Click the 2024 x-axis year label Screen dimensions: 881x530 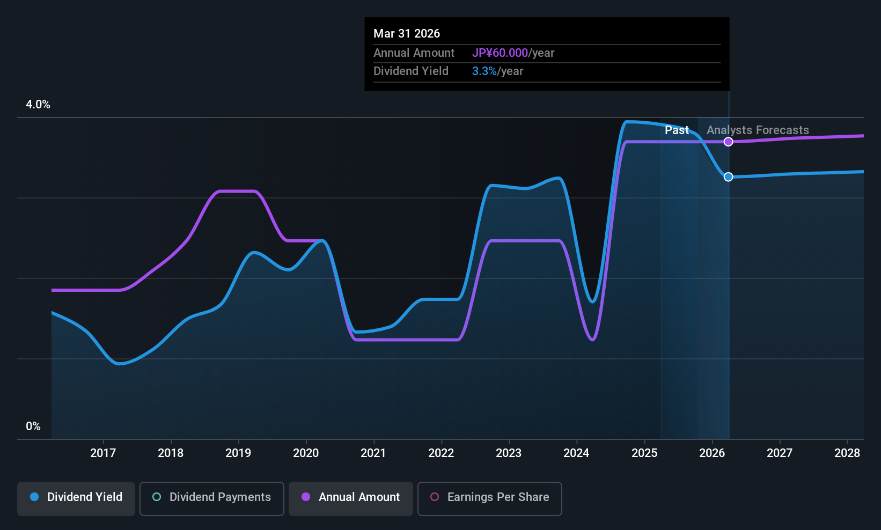[x=576, y=453]
